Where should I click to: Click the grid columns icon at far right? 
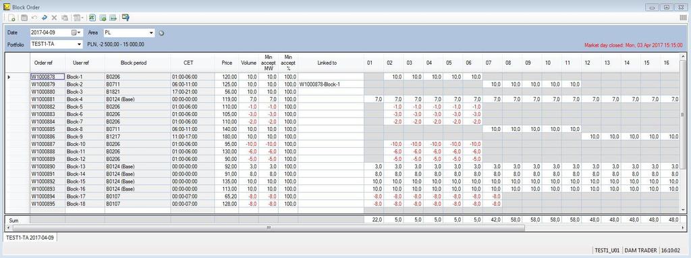pos(684,18)
